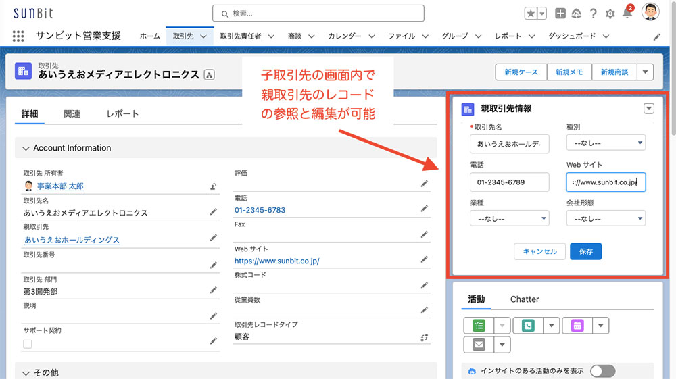This screenshot has width=676, height=379.
Task: Open the あいうえおホールディングス parent account link
Action: (72, 240)
